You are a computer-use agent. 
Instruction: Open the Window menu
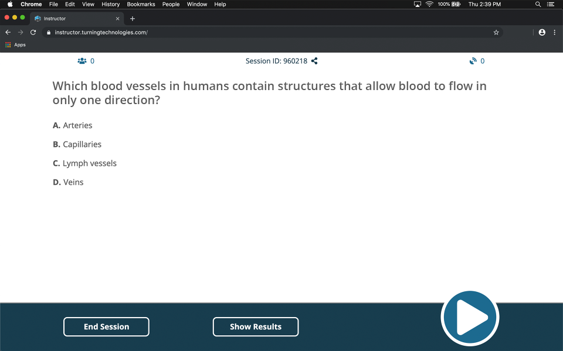coord(197,4)
